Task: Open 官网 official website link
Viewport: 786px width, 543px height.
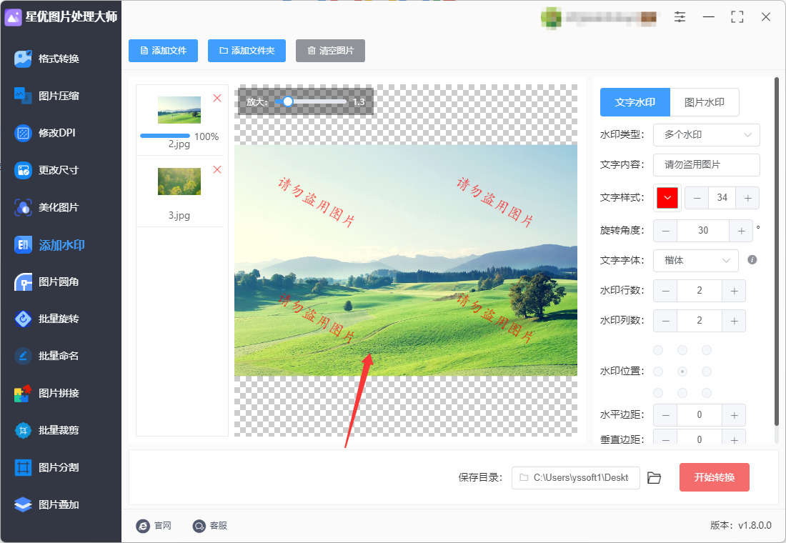Action: [154, 525]
